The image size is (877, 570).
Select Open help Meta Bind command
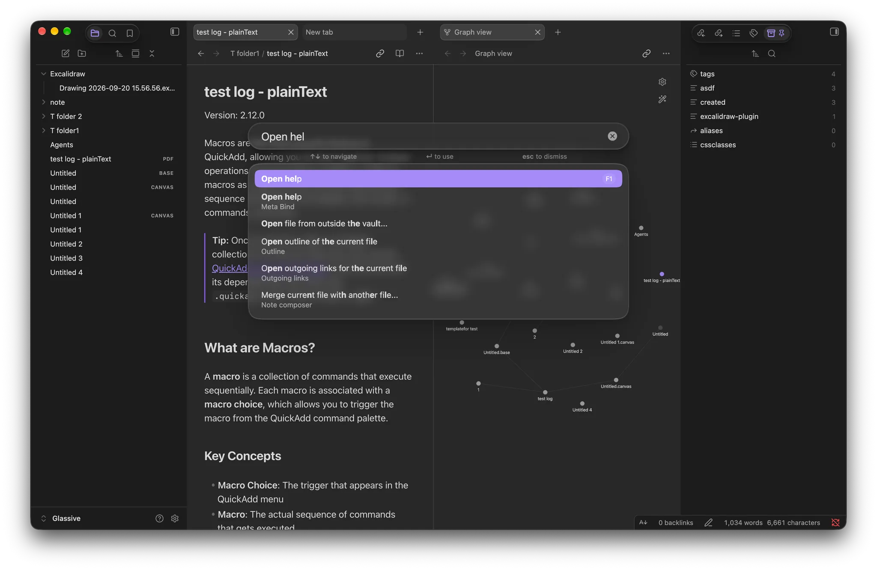click(x=438, y=201)
